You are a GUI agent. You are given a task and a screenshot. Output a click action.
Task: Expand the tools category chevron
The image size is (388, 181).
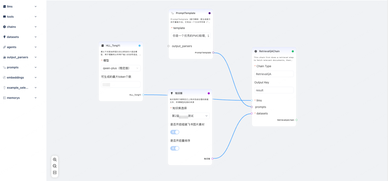36,16
